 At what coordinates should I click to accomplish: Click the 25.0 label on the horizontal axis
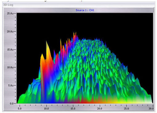pyautogui.click(x=126, y=109)
